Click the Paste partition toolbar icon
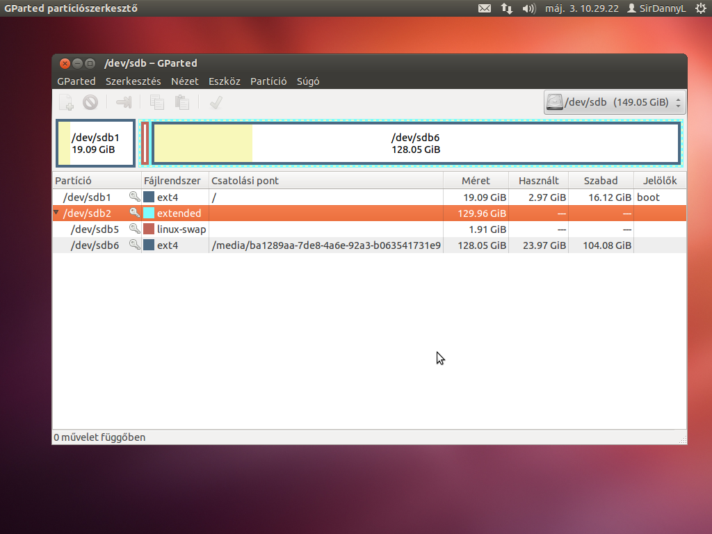This screenshot has height=534, width=712. pos(182,102)
